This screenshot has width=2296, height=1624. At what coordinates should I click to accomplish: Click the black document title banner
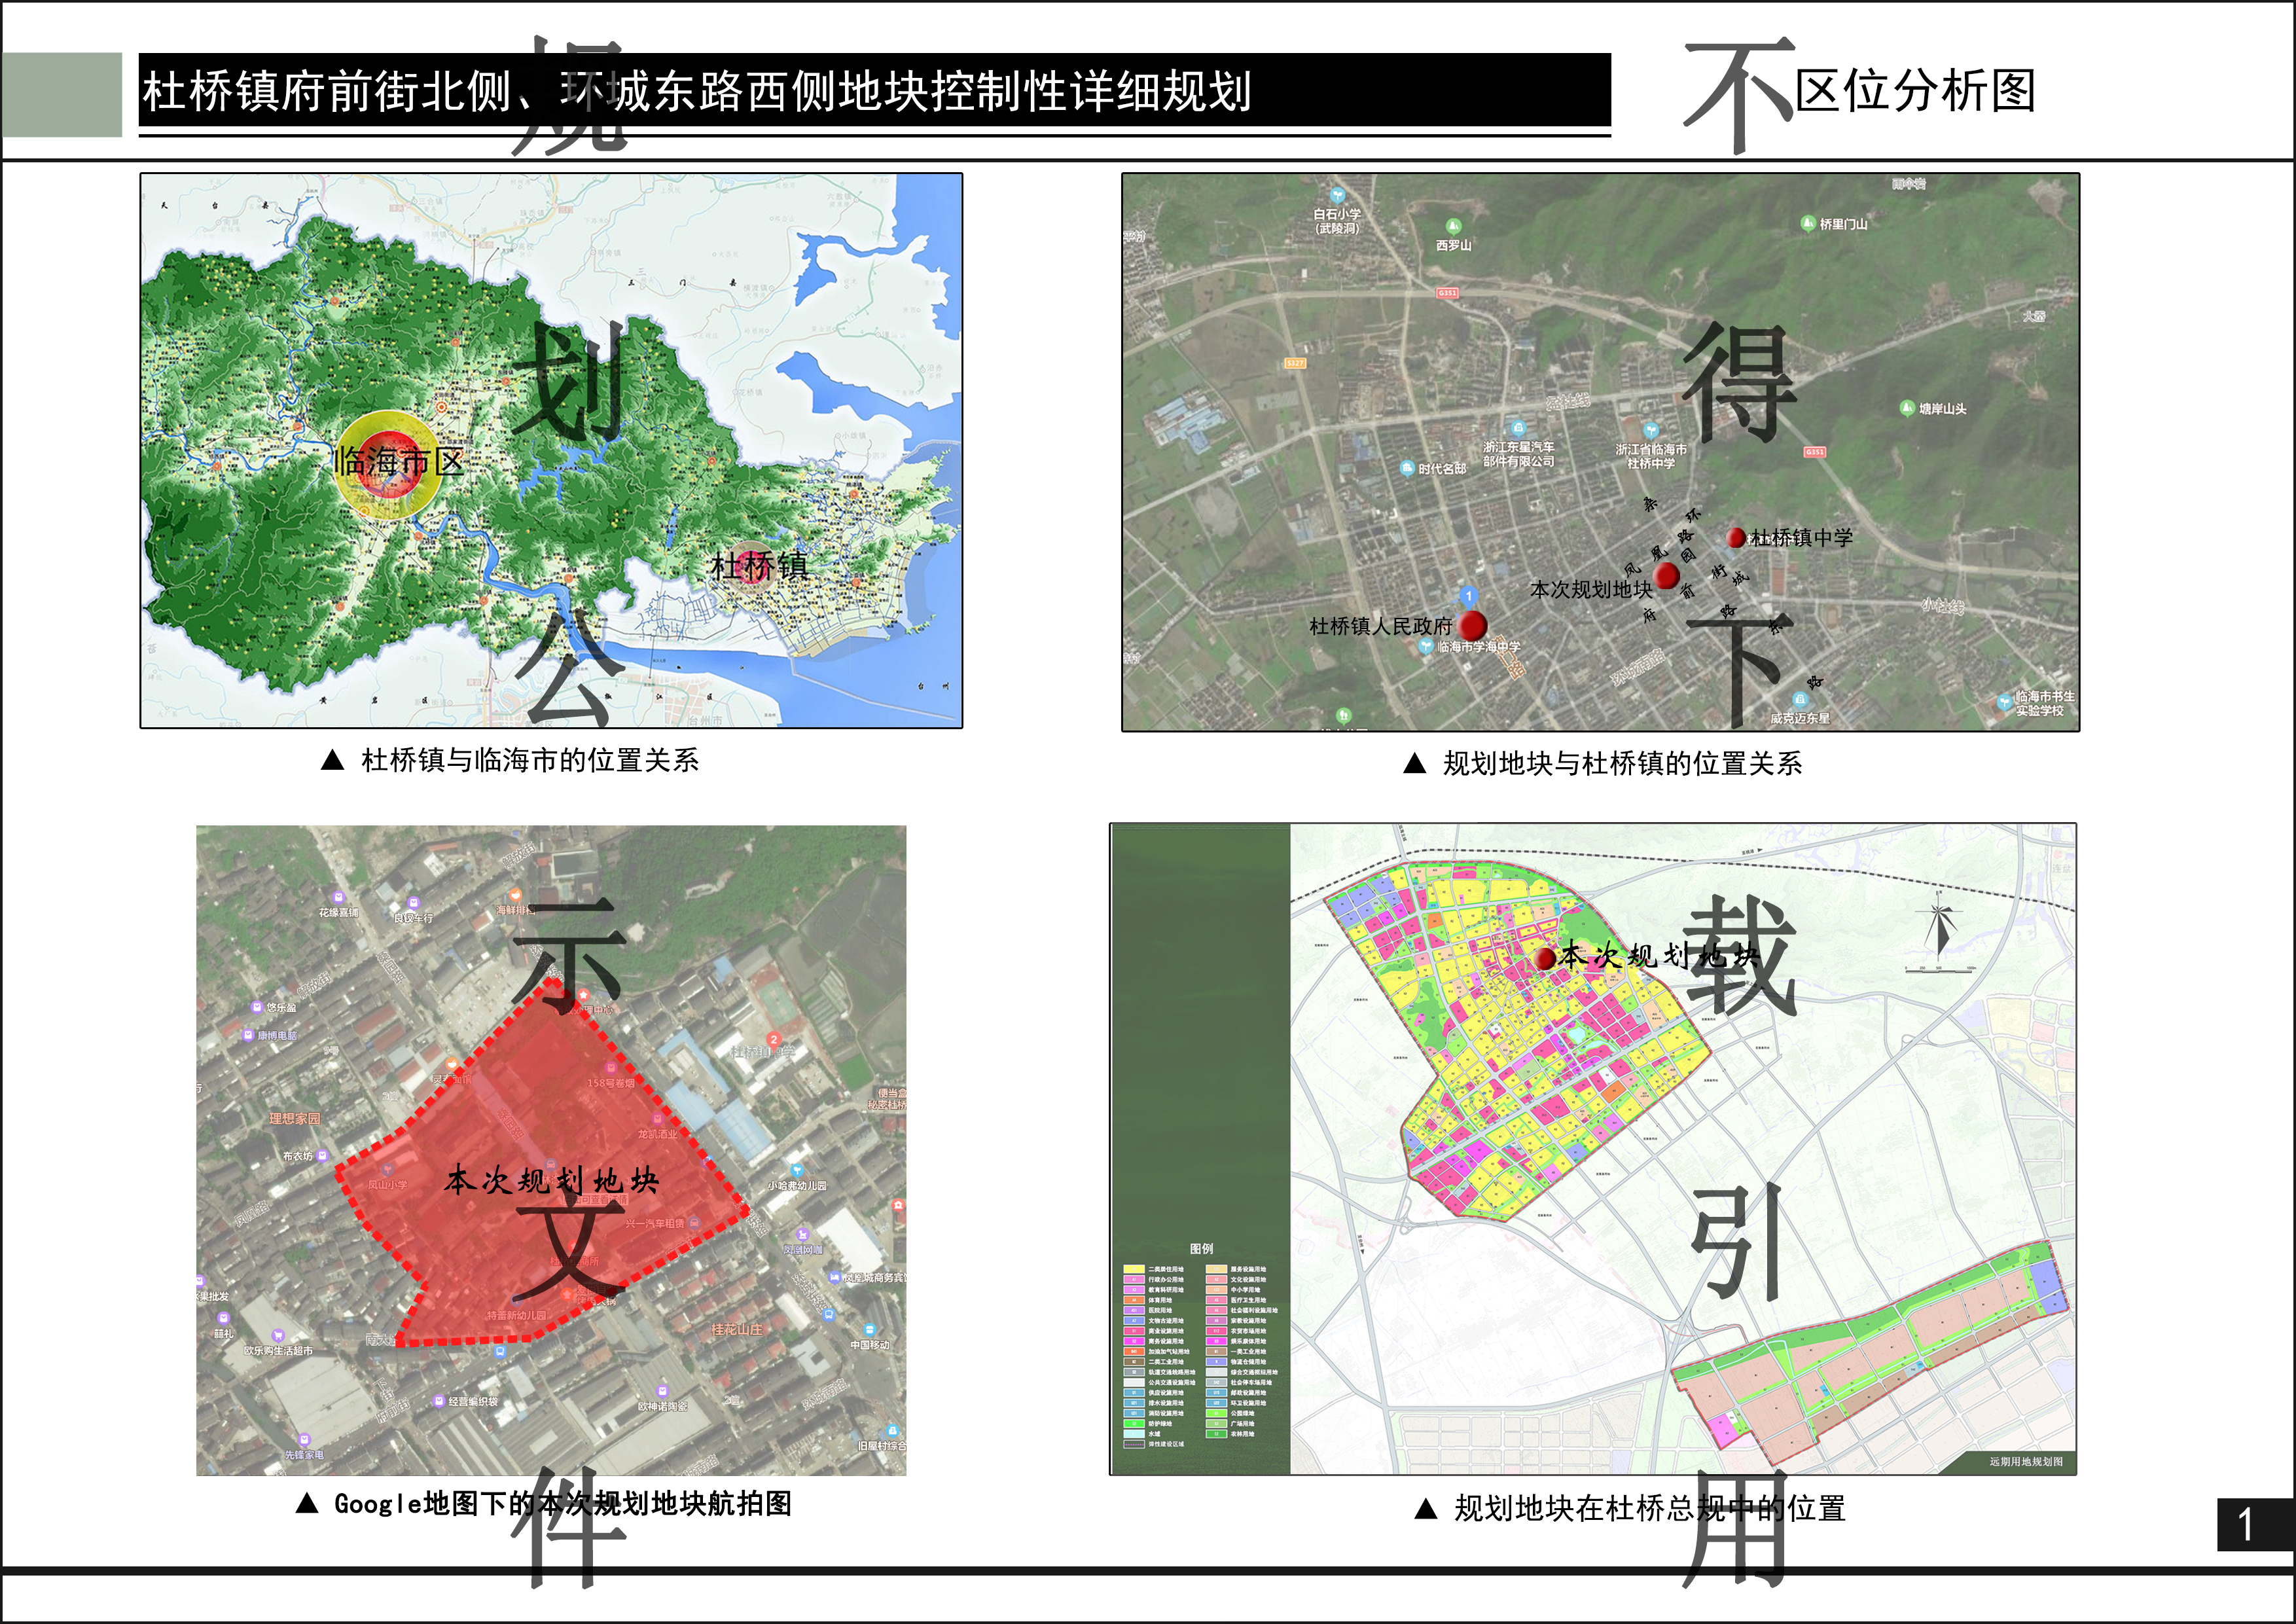(874, 91)
